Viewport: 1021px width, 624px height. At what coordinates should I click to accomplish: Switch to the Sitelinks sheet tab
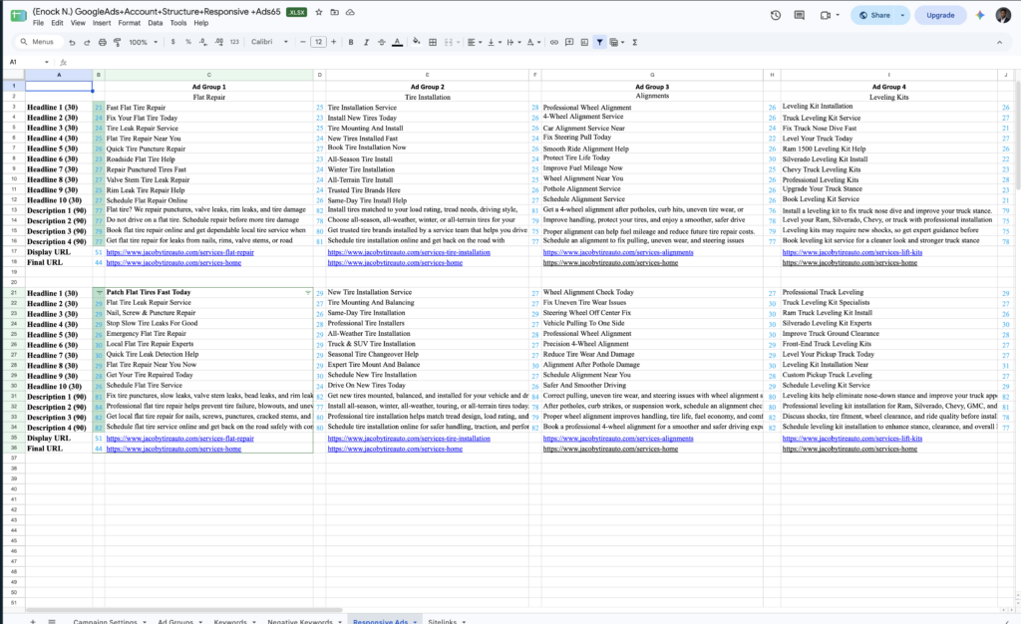click(x=443, y=620)
